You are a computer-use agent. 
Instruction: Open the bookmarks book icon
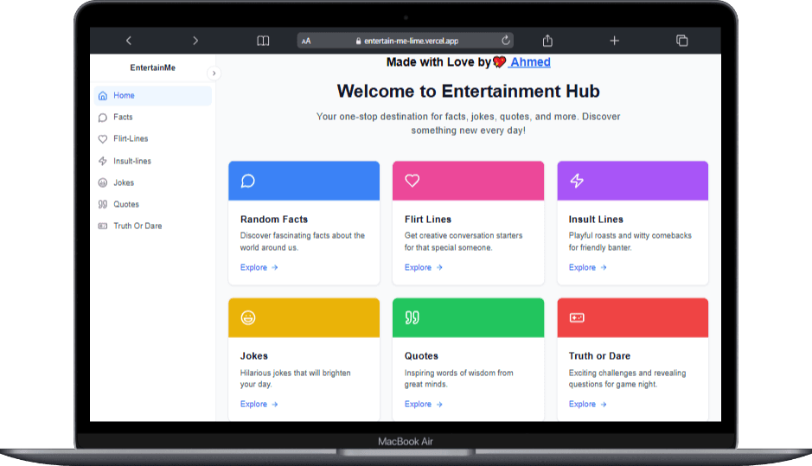(263, 41)
